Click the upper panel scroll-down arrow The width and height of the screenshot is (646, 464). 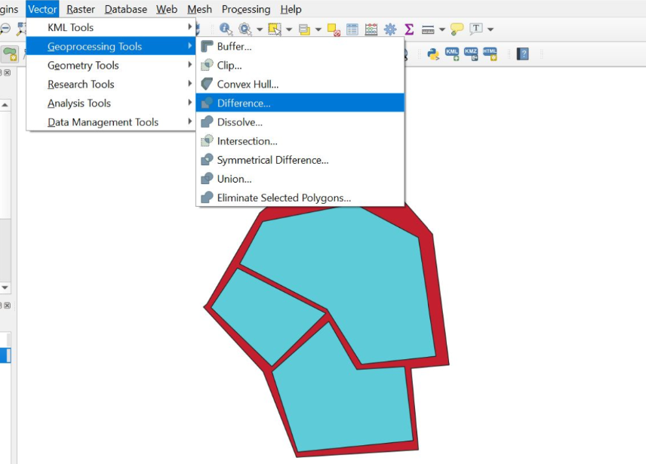click(5, 287)
